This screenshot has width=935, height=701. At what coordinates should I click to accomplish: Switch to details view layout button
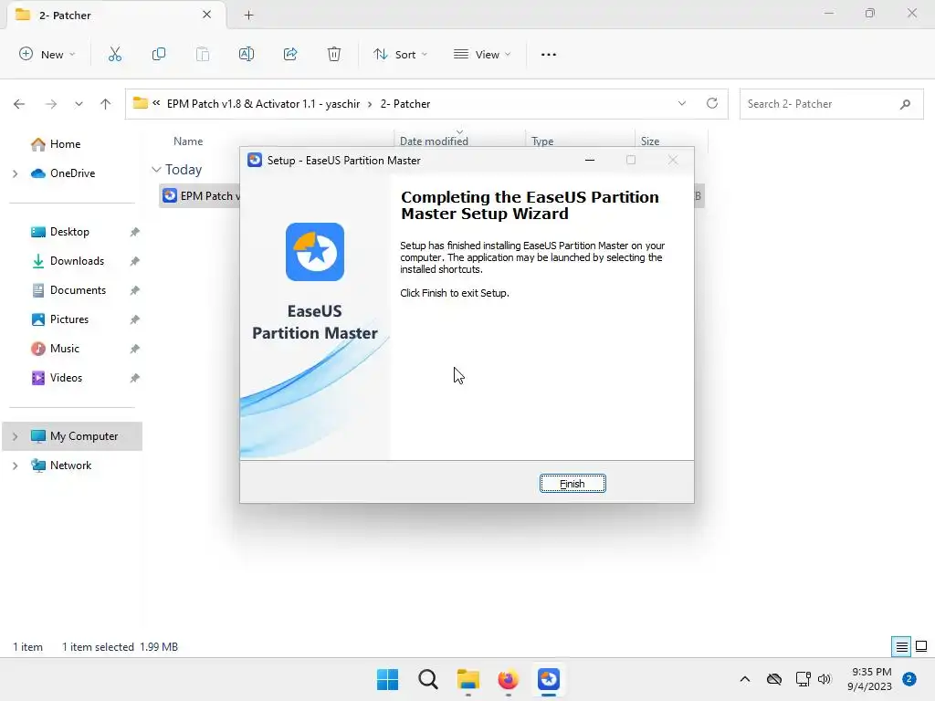coord(901,646)
